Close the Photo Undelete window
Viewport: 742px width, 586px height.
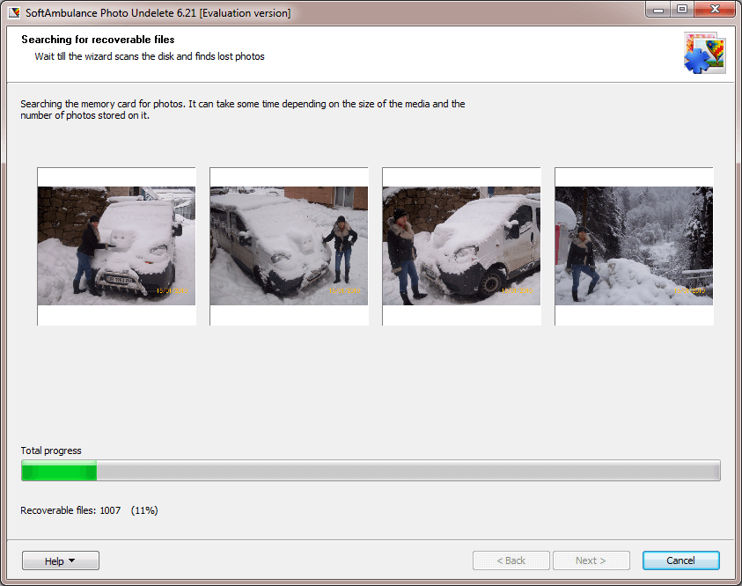click(715, 10)
